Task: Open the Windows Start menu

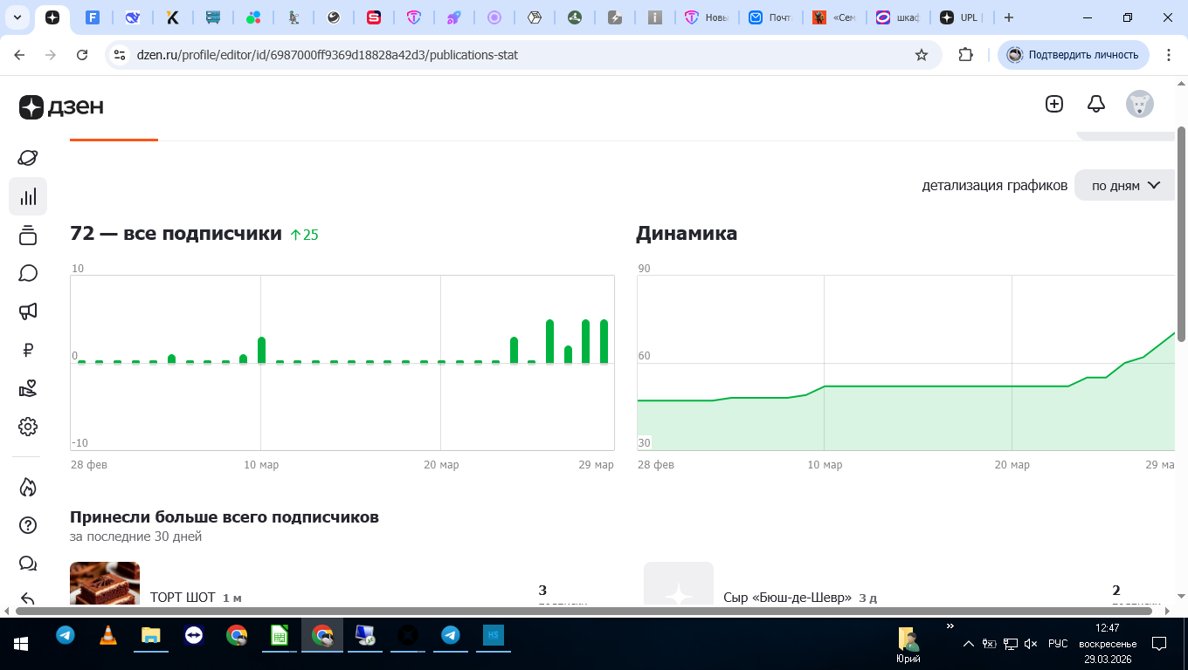Action: [21, 644]
